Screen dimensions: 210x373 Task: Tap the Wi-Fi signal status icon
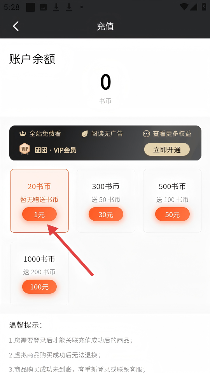[184, 7]
